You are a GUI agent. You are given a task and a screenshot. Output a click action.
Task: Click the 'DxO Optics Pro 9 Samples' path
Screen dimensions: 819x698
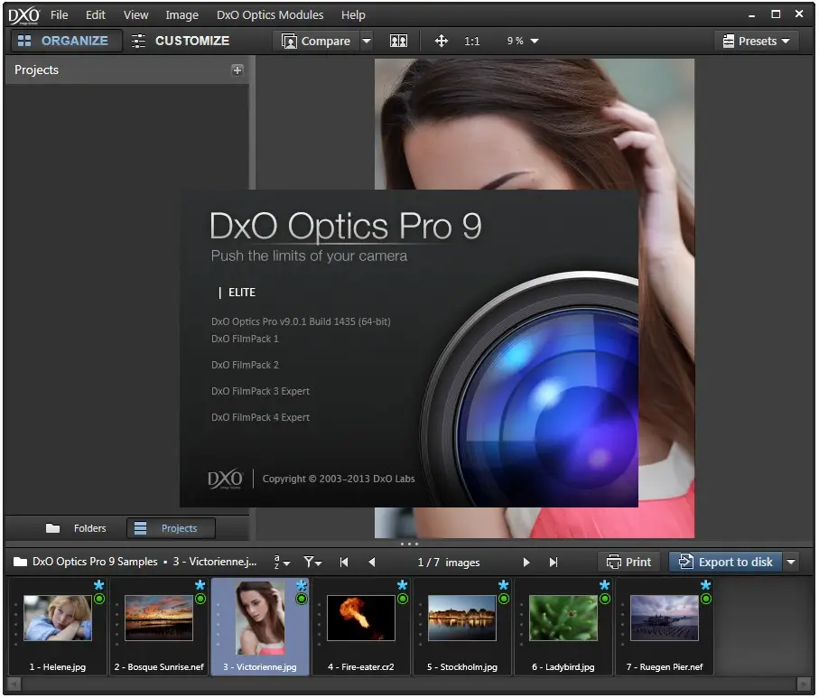click(x=95, y=562)
